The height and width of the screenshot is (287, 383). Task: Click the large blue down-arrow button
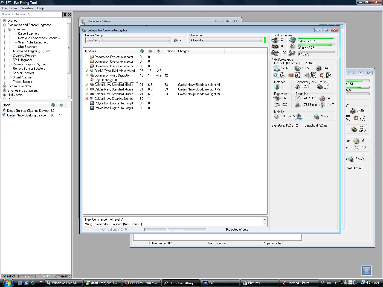tap(367, 271)
